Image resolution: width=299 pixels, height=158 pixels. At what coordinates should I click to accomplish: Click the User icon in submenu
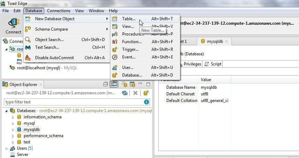[x=115, y=68]
